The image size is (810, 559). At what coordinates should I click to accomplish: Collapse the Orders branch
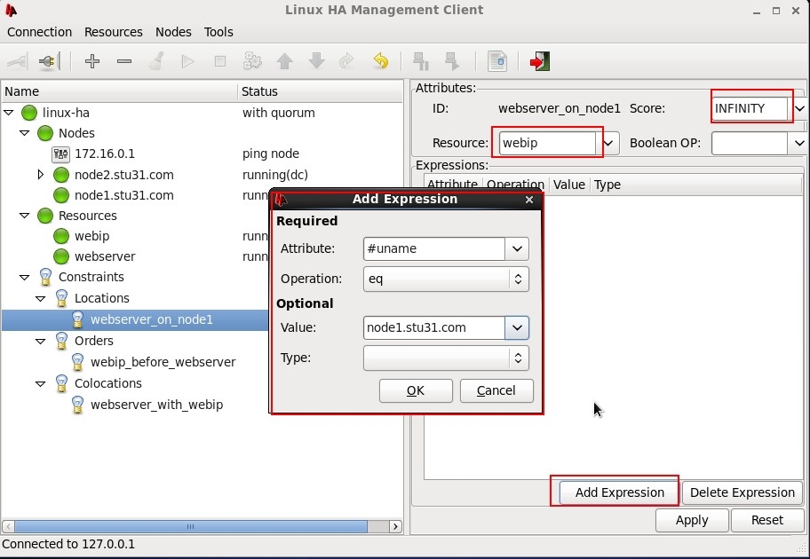coord(40,341)
